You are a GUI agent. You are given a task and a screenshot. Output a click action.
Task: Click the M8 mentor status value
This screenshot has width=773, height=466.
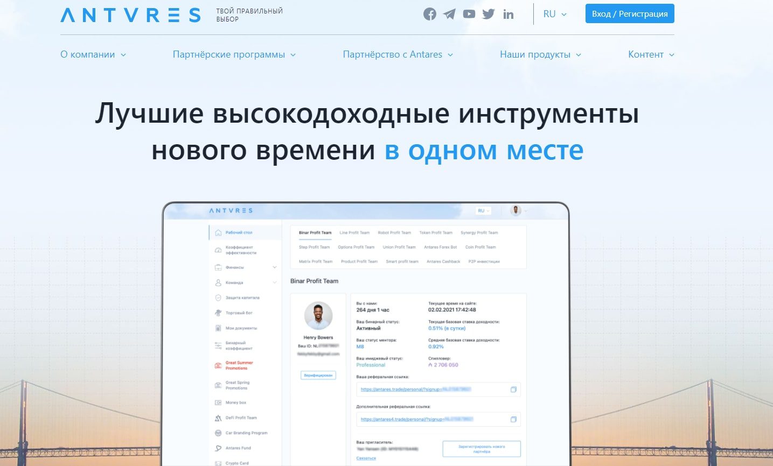(x=360, y=347)
